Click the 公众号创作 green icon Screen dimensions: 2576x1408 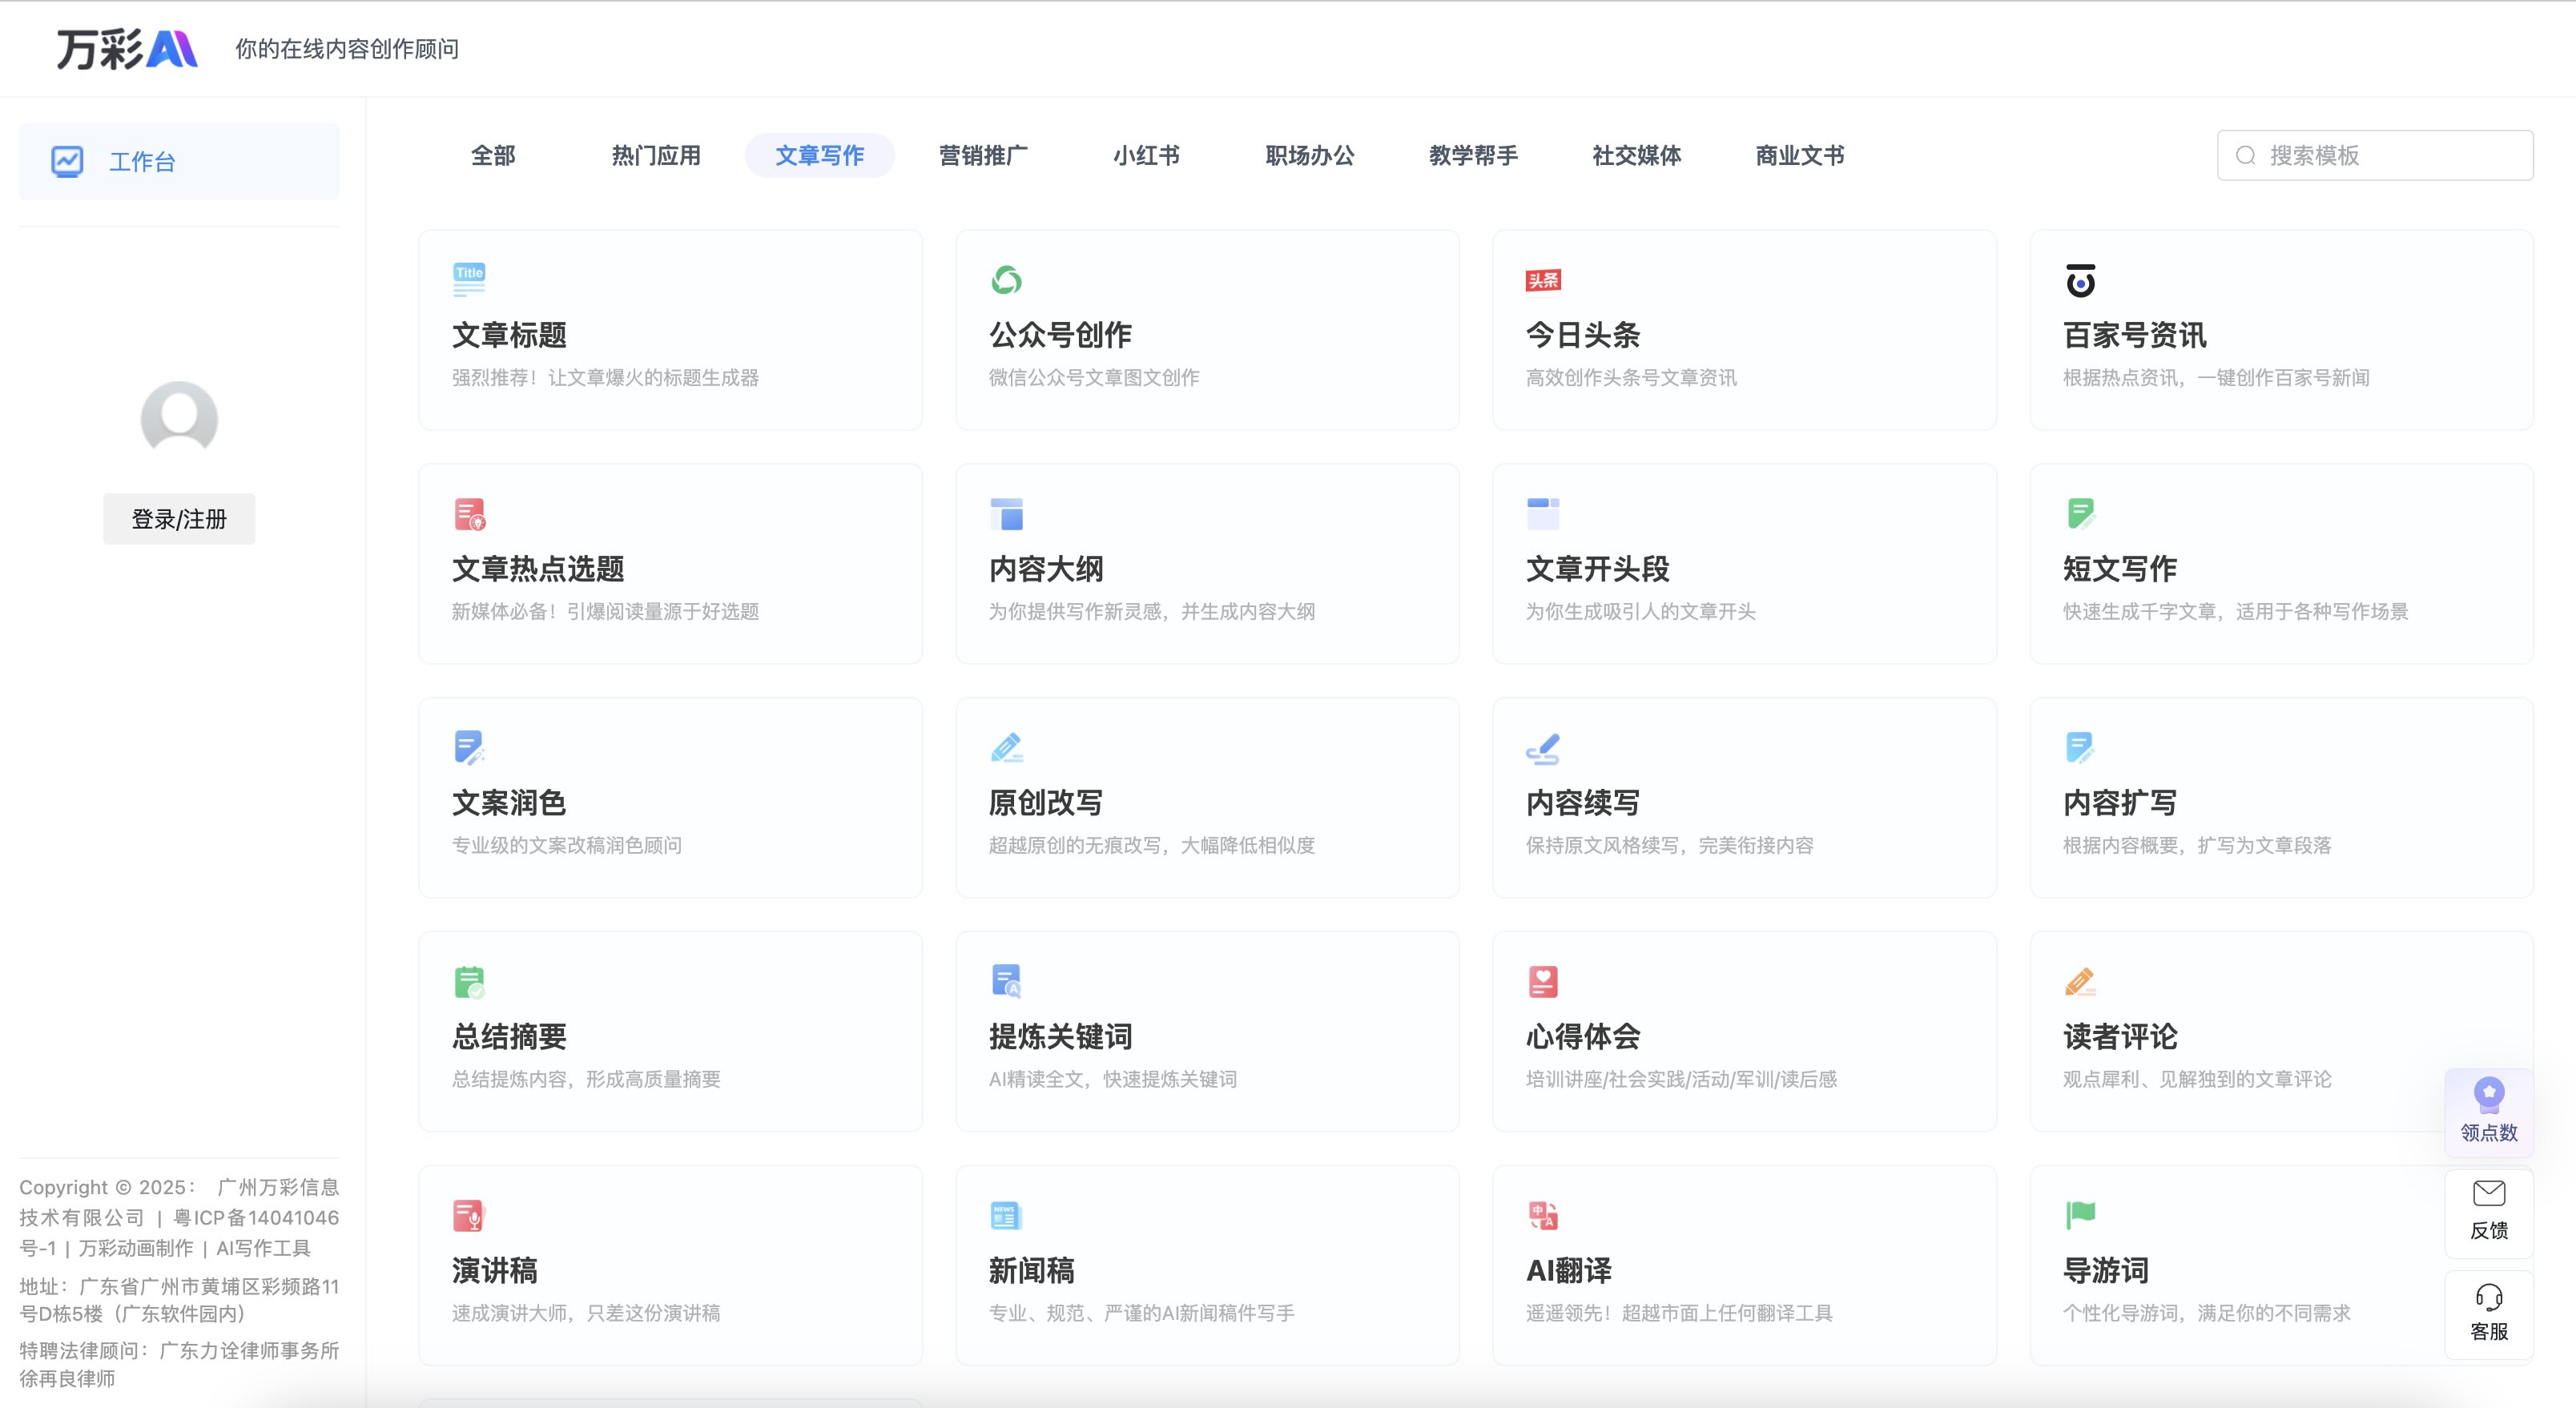(1006, 280)
